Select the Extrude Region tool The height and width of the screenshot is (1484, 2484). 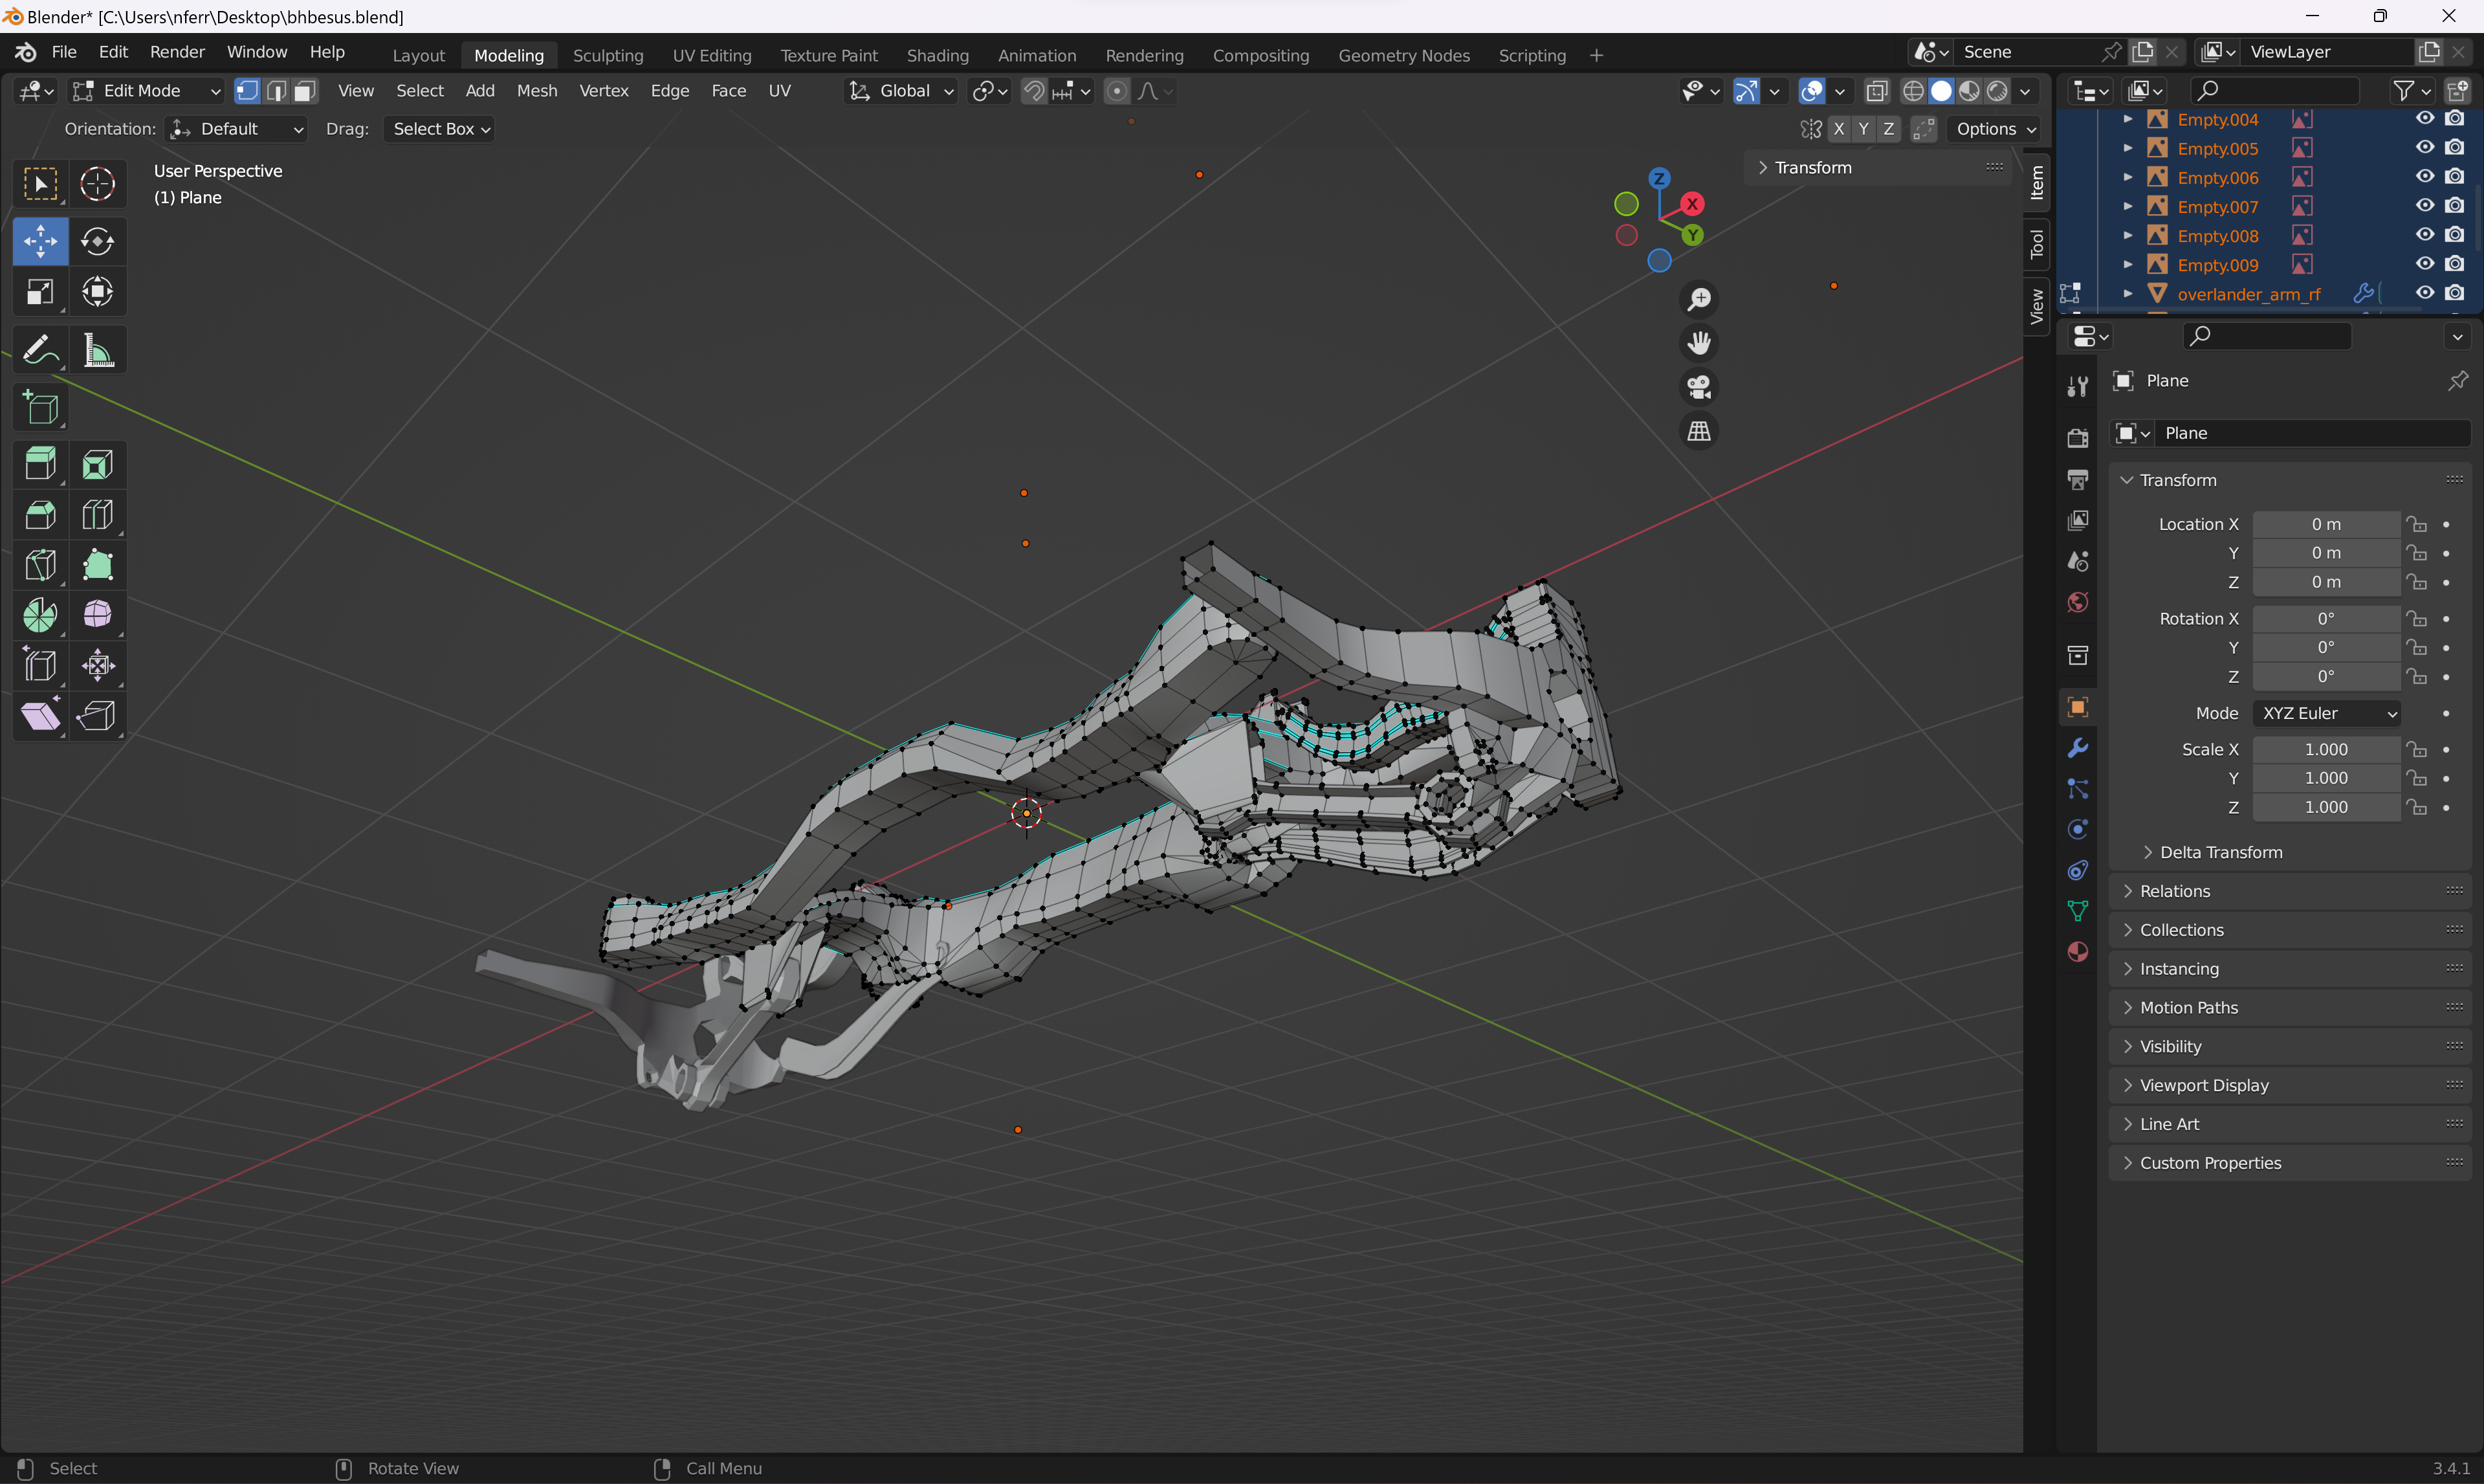click(40, 464)
